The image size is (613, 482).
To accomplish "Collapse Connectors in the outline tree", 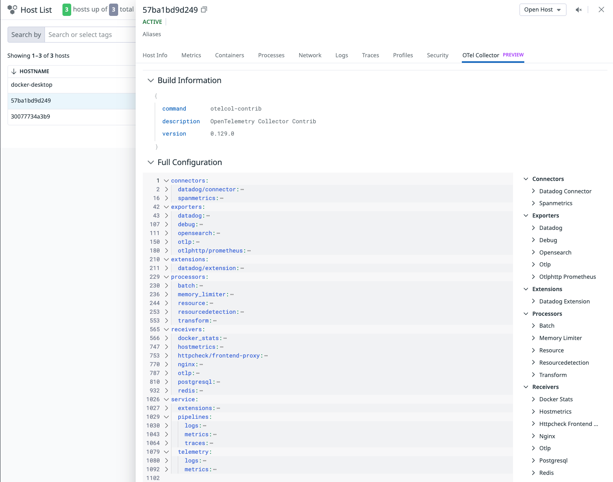I will point(526,179).
